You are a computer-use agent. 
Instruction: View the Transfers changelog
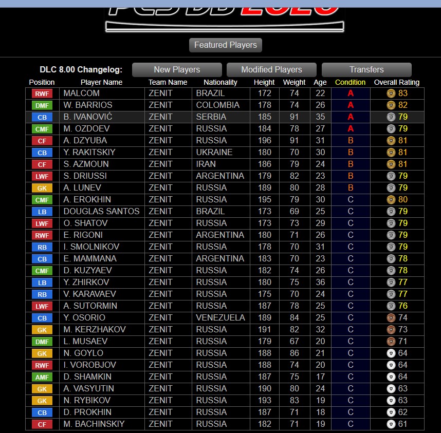(x=366, y=70)
